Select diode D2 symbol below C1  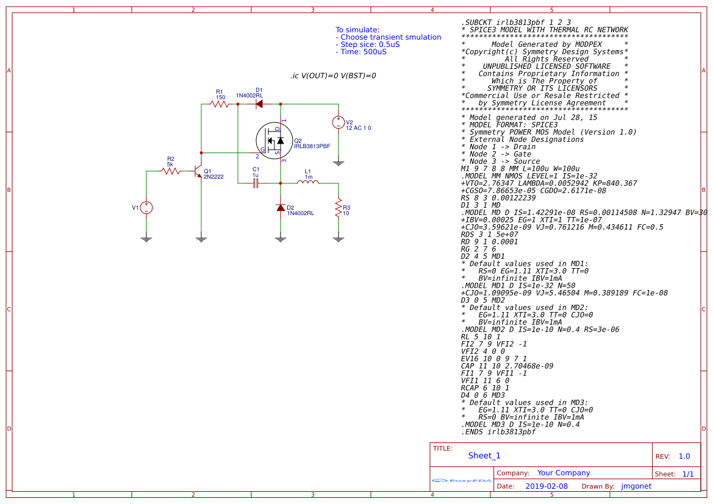point(281,209)
